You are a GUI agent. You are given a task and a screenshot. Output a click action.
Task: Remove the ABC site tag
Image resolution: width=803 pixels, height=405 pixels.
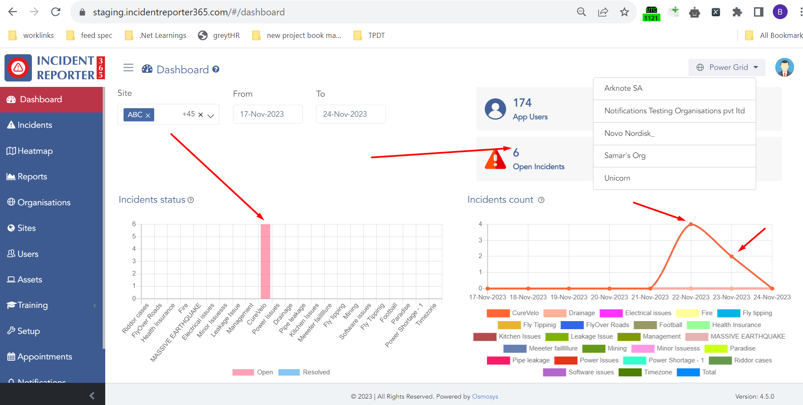coord(148,115)
